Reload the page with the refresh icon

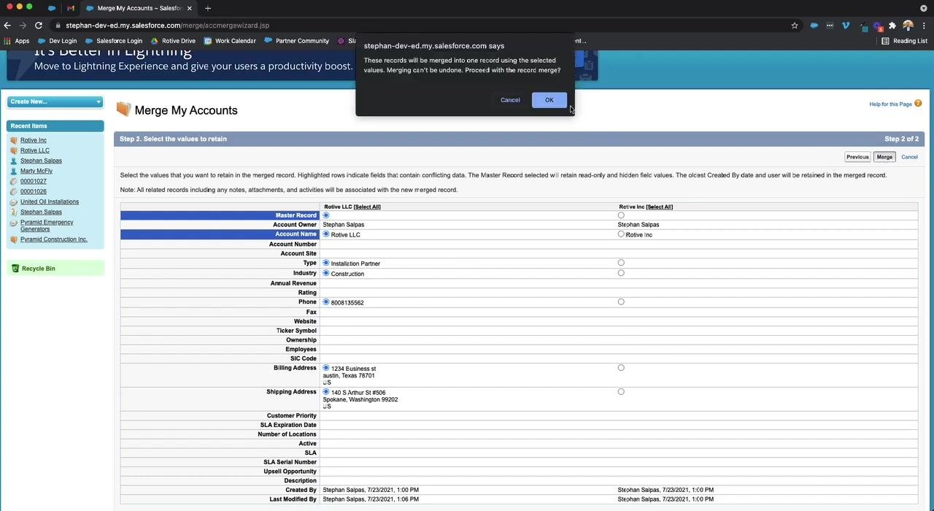coord(39,26)
